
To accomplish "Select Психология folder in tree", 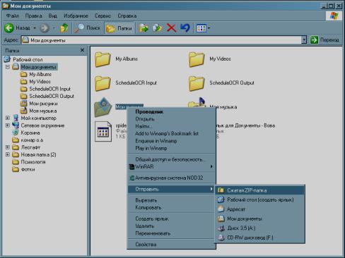I will tap(33, 162).
